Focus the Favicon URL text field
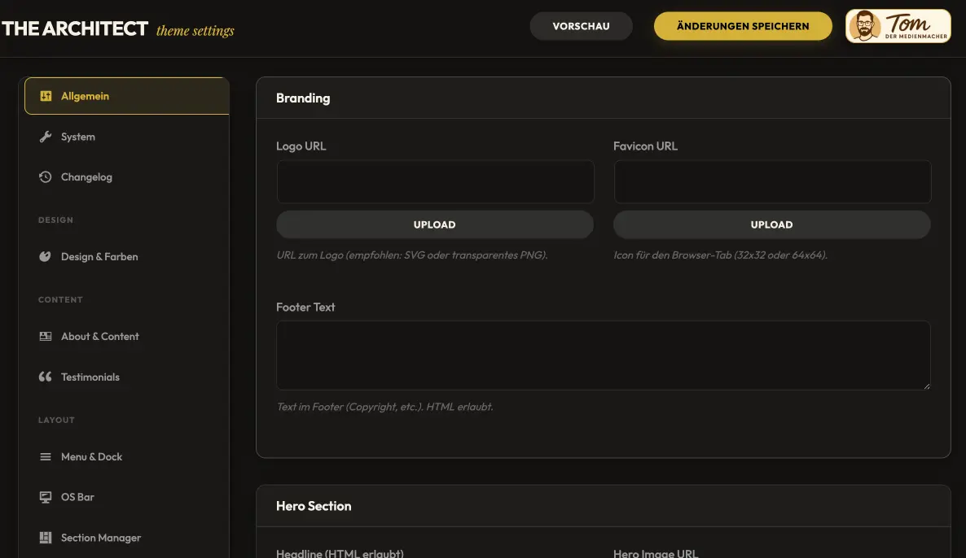966x558 pixels. tap(771, 181)
